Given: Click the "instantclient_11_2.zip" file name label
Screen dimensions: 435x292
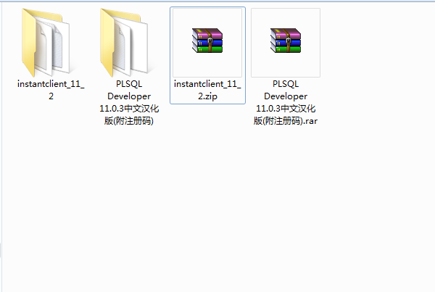Looking at the screenshot, I should [207, 90].
